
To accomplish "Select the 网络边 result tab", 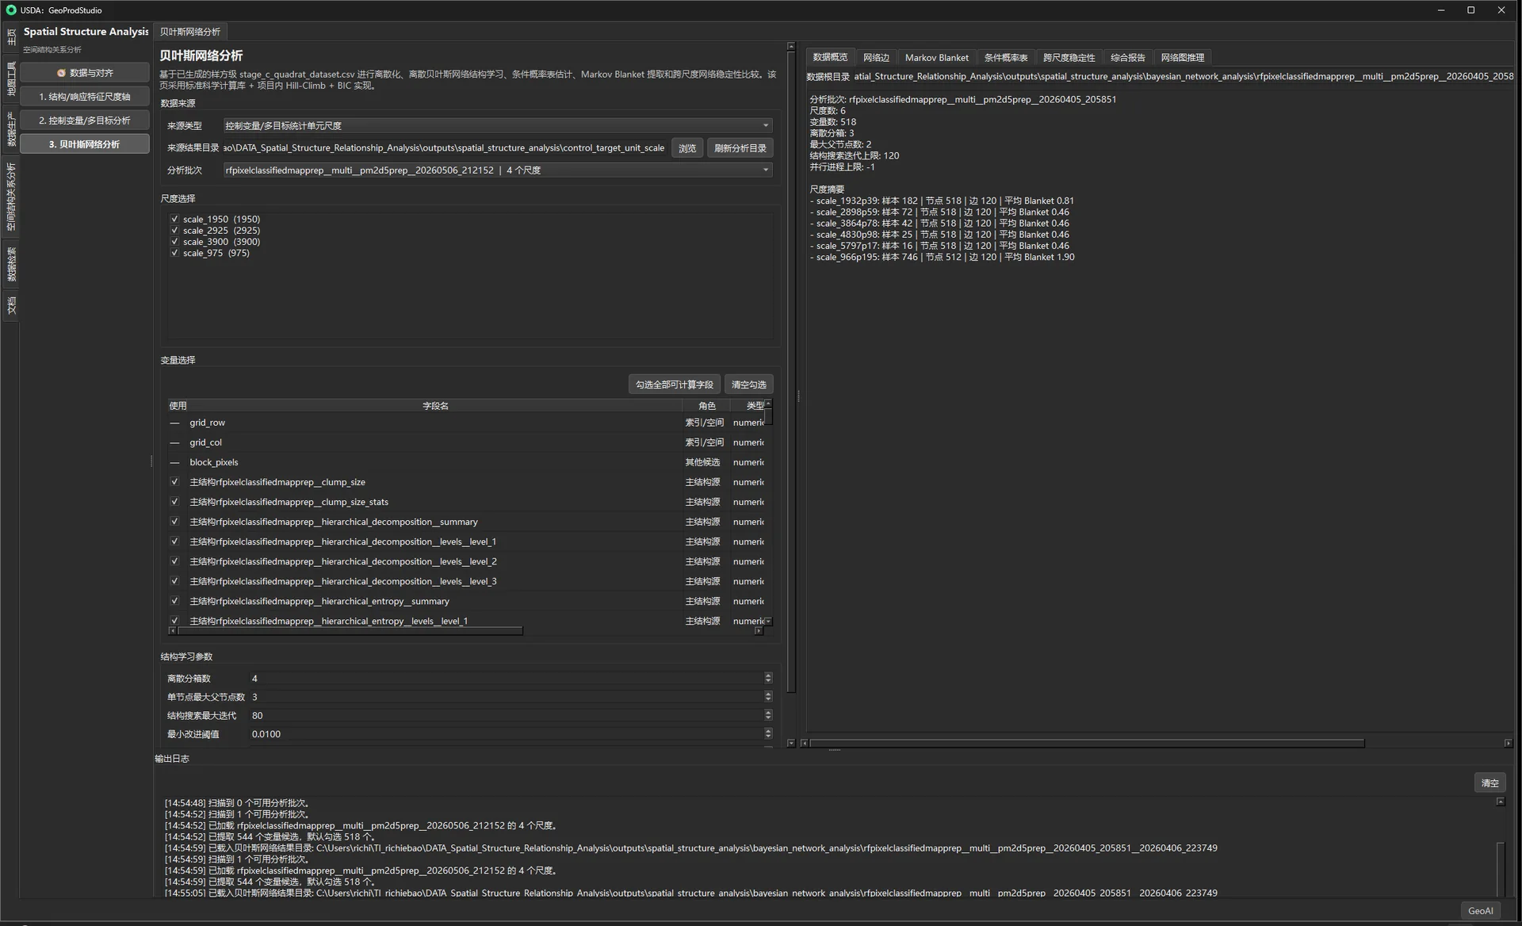I will pos(876,57).
